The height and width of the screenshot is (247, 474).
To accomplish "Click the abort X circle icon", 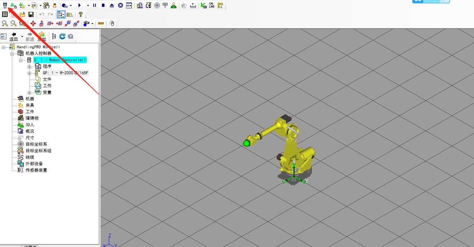I will pyautogui.click(x=120, y=5).
